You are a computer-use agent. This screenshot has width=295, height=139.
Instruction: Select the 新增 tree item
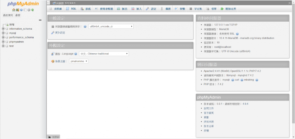pos(12,24)
